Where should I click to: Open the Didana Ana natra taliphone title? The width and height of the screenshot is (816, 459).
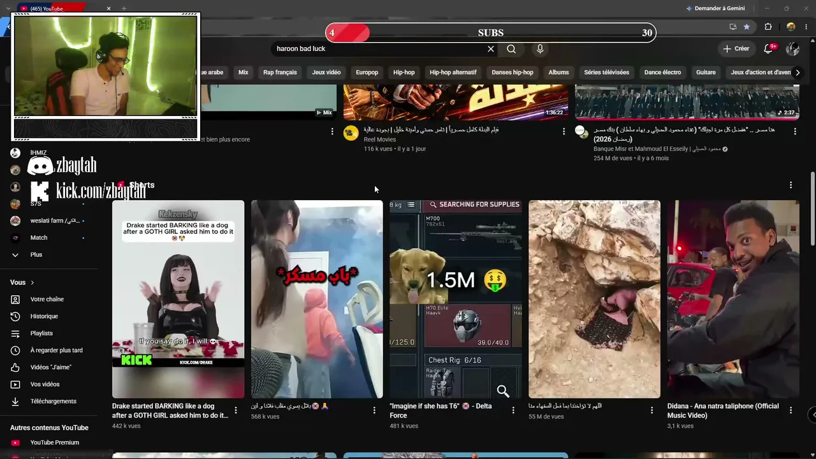point(723,411)
